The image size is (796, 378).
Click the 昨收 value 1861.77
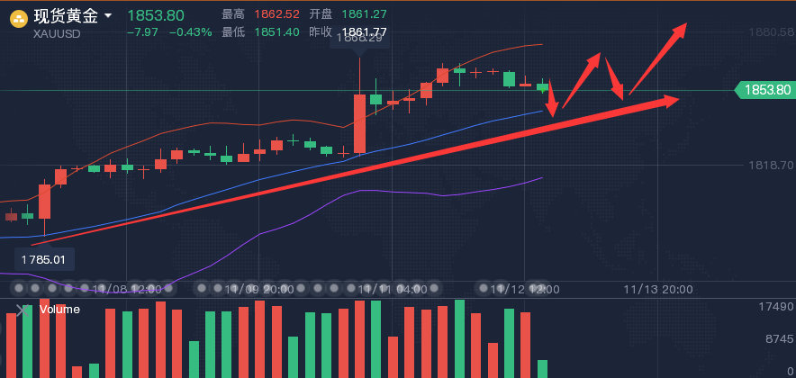(x=366, y=31)
